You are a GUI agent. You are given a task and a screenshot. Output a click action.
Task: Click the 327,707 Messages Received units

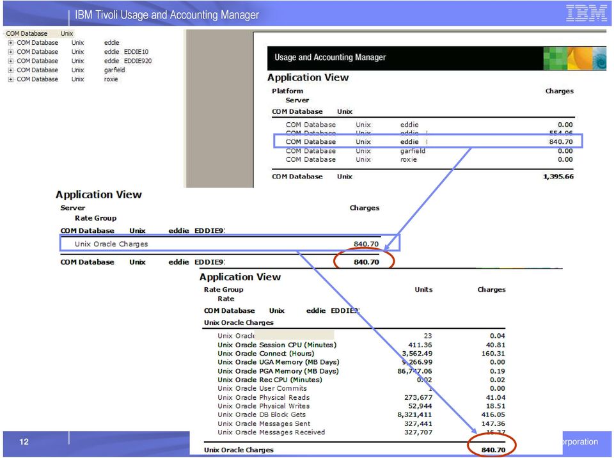[418, 432]
